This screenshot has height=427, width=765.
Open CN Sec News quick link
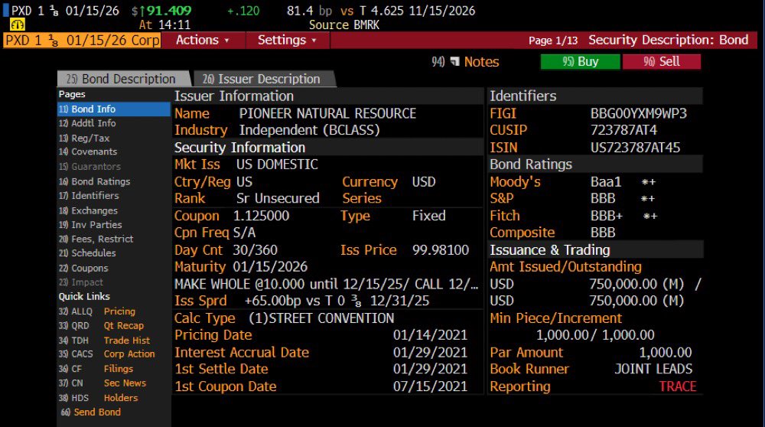(x=102, y=383)
